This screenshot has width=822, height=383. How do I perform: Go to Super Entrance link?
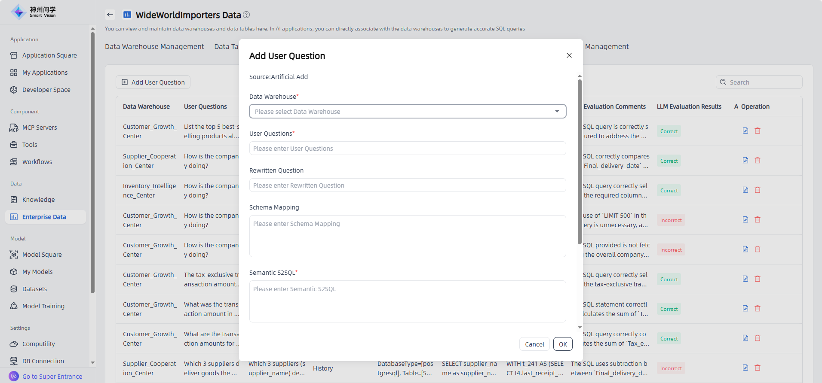click(52, 377)
